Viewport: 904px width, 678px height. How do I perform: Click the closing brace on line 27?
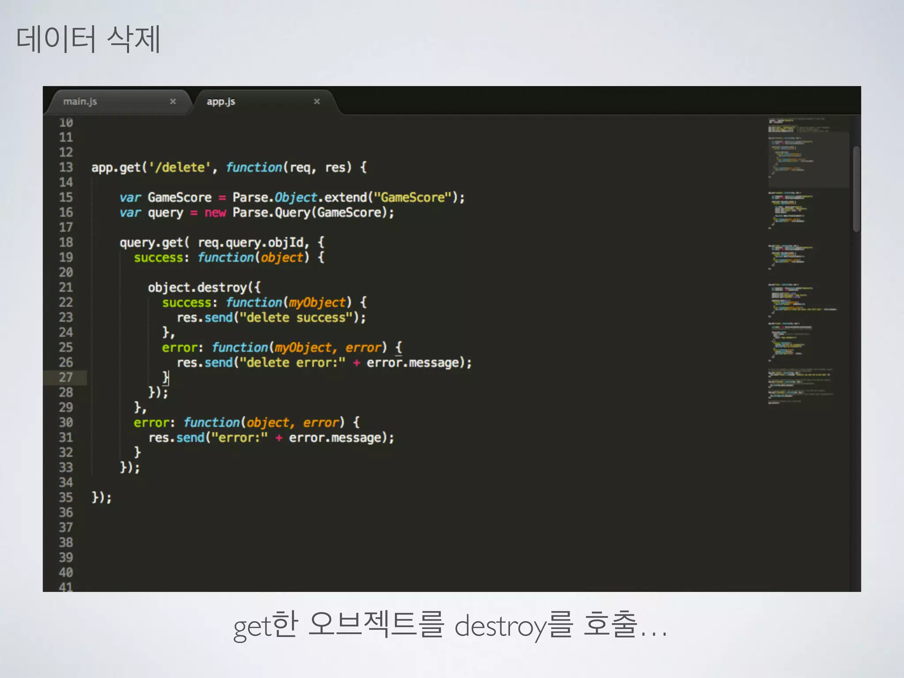pyautogui.click(x=166, y=377)
